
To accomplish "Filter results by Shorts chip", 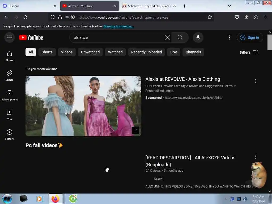I will click(47, 52).
